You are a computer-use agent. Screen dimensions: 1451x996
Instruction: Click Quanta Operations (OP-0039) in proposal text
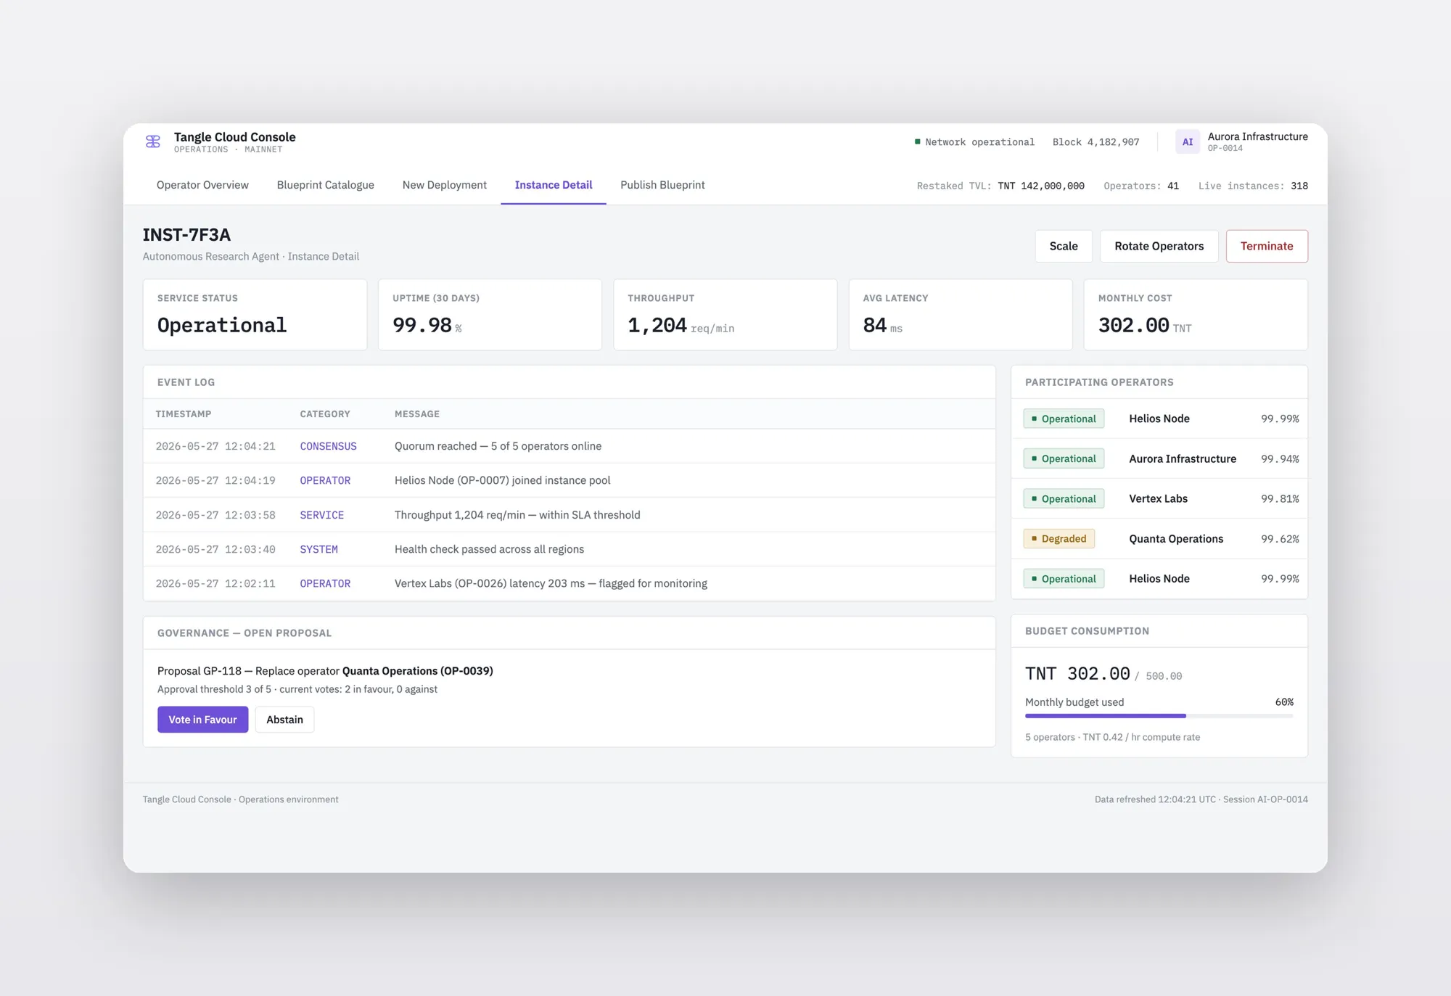click(x=417, y=671)
